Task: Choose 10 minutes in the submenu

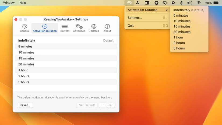Action: 189,21
